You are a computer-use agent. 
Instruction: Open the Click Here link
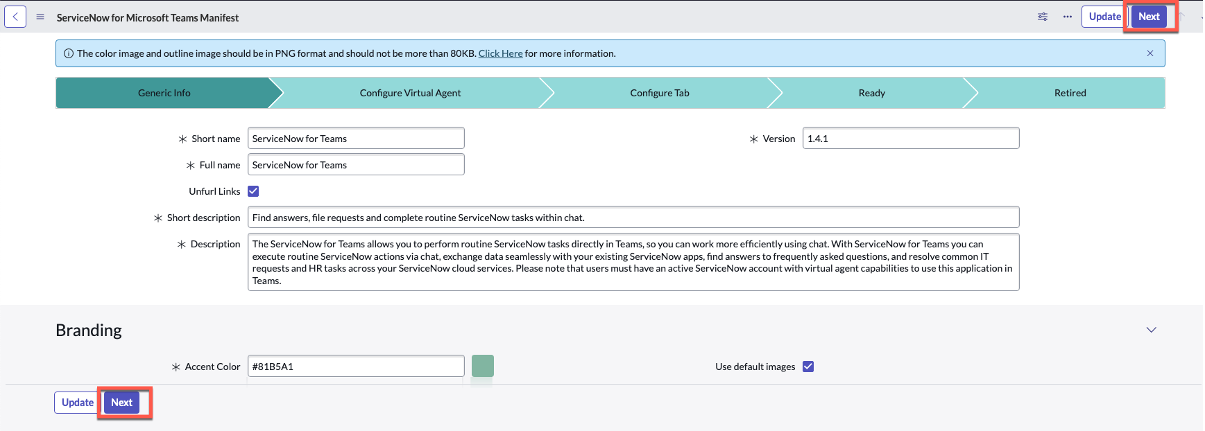[500, 53]
